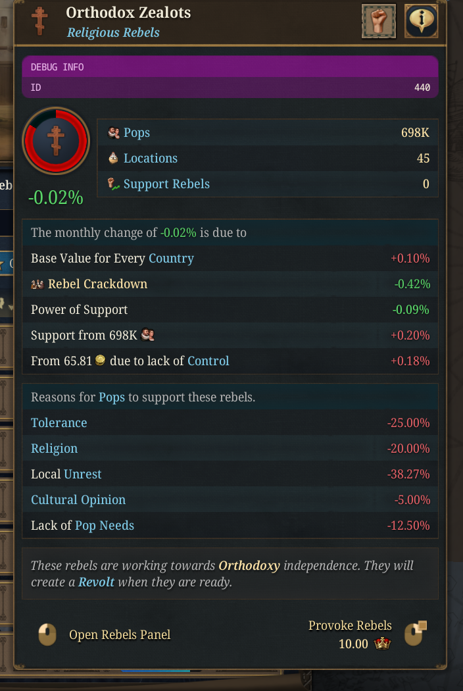This screenshot has height=691, width=463.
Task: Click the Locations icon
Action: click(x=113, y=159)
